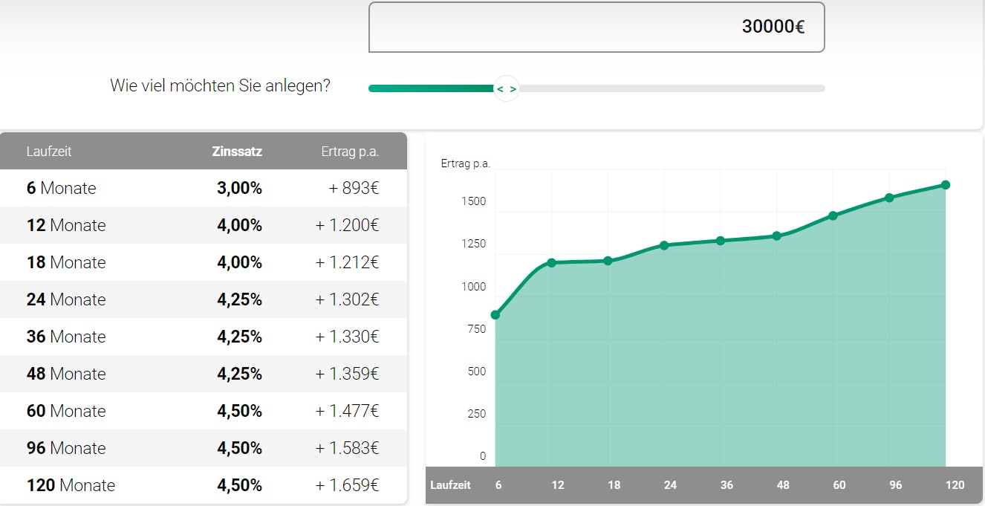Click the Ertrag p.a. table column header
Viewport: 985px width, 506px height.
click(350, 152)
